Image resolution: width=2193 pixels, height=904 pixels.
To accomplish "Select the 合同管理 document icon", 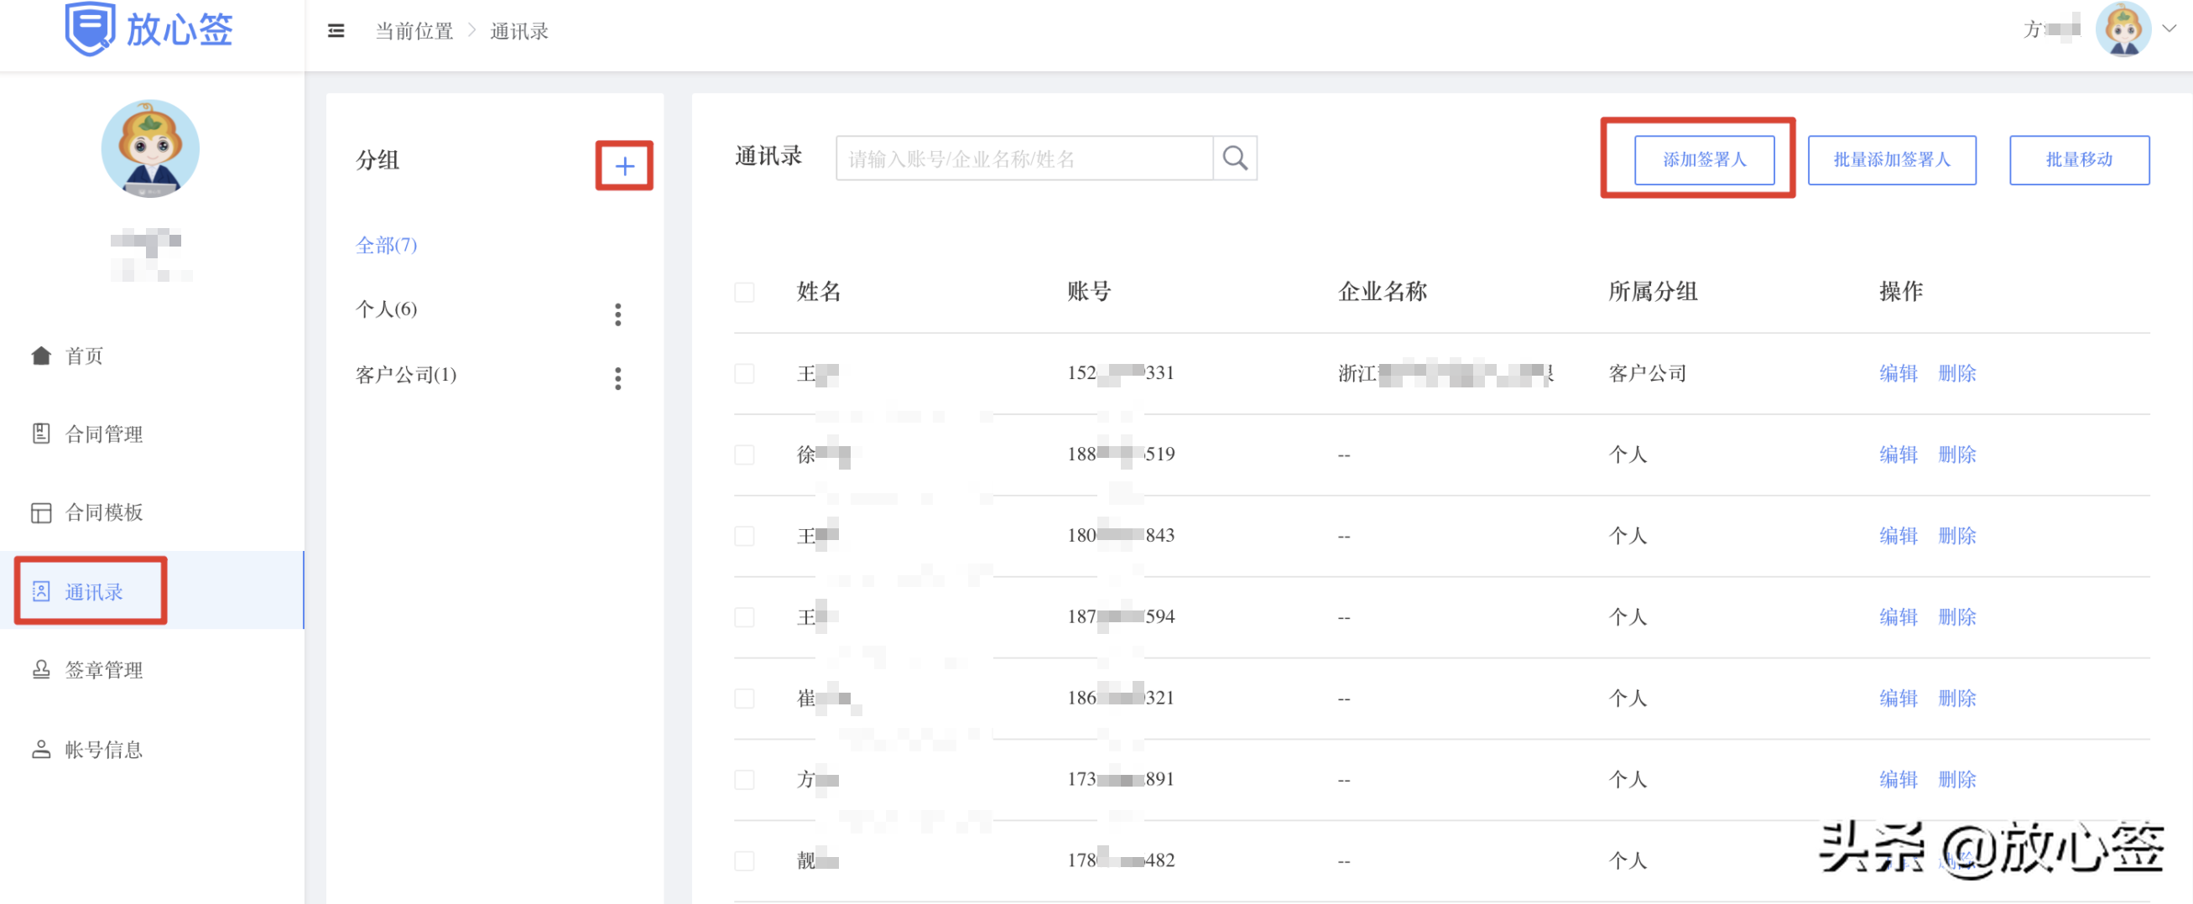I will (41, 434).
